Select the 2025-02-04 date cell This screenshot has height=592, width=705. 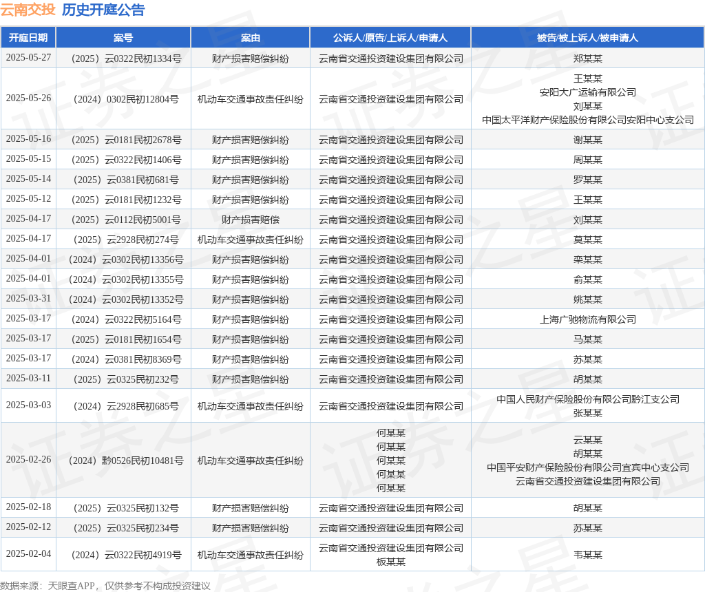(x=28, y=553)
